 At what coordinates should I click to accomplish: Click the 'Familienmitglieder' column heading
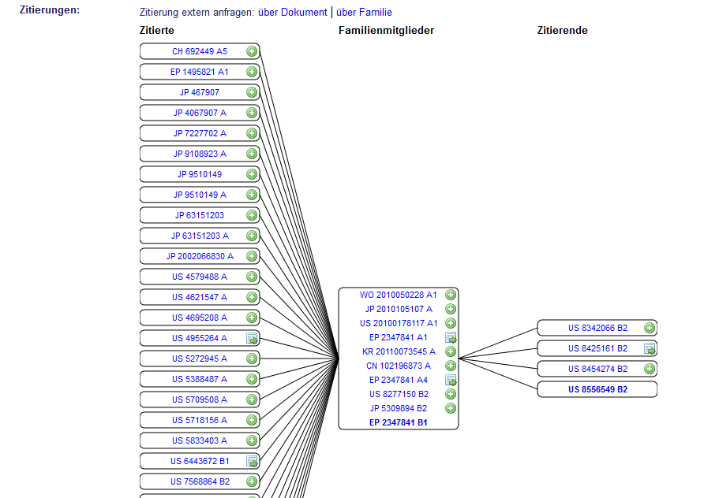click(x=386, y=31)
